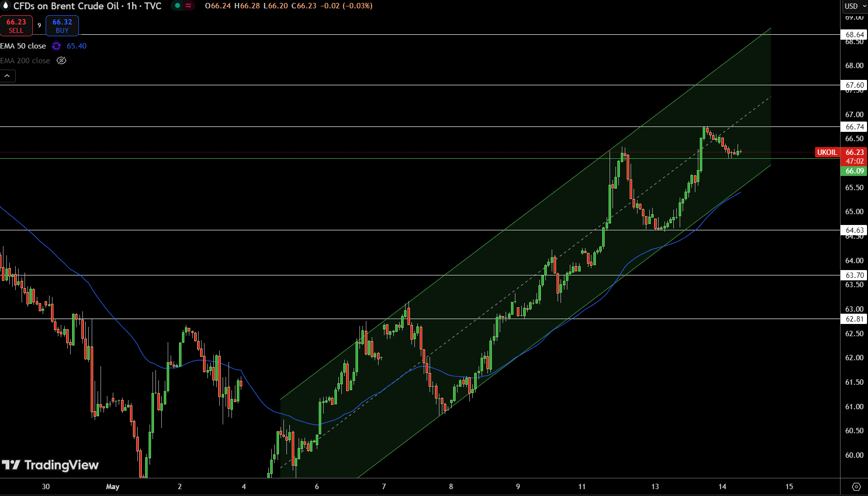Viewport: 868px width, 496px height.
Task: Click the closing price C66.23 in header
Action: (304, 6)
